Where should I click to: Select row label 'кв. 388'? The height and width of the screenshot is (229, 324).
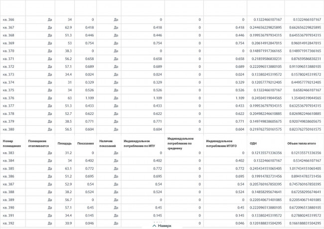8,192
